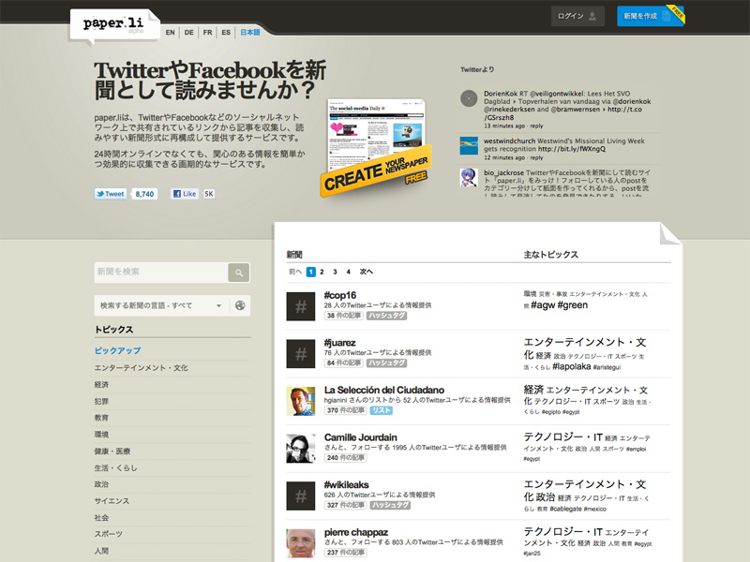
Task: Click the #lapolaka topic tag
Action: point(572,366)
